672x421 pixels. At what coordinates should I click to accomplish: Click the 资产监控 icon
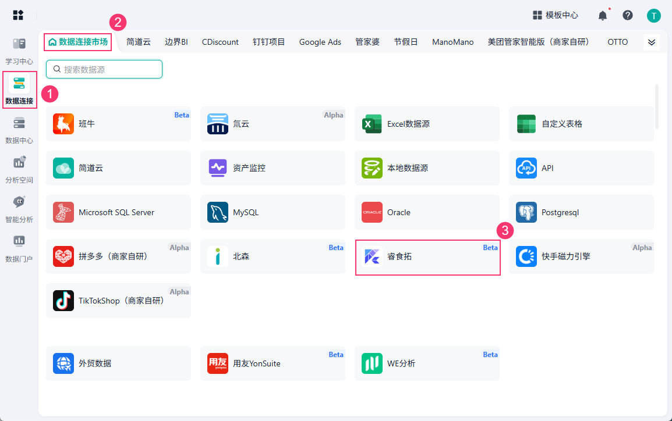tap(218, 168)
